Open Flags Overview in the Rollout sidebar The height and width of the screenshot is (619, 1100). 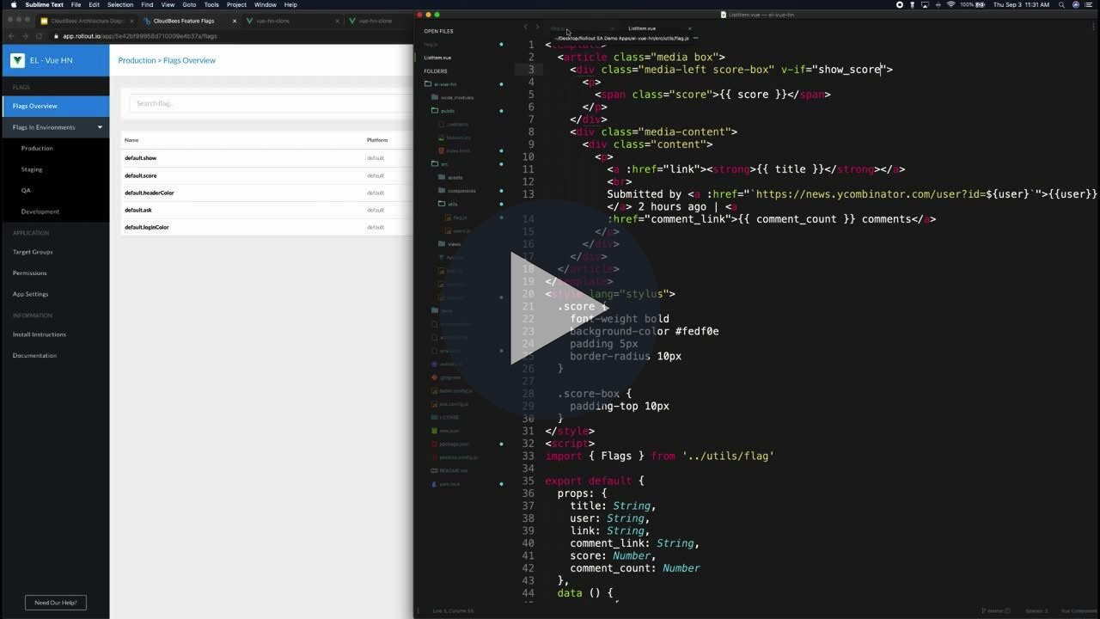[x=55, y=106]
